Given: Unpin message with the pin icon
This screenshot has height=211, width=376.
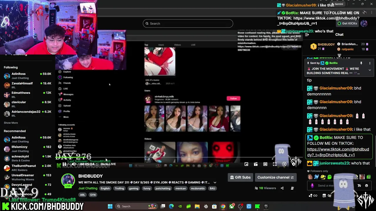Looking at the screenshot, I should 361,63.
